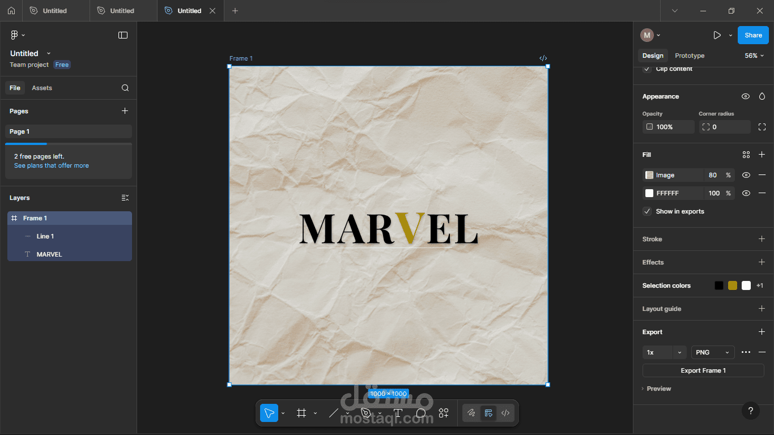This screenshot has height=435, width=774.
Task: Add a stroke with the plus icon
Action: (762, 239)
